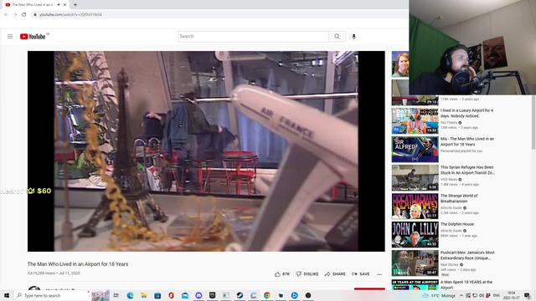Open the Windows notification center icon
This screenshot has height=301, width=536.
click(527, 295)
